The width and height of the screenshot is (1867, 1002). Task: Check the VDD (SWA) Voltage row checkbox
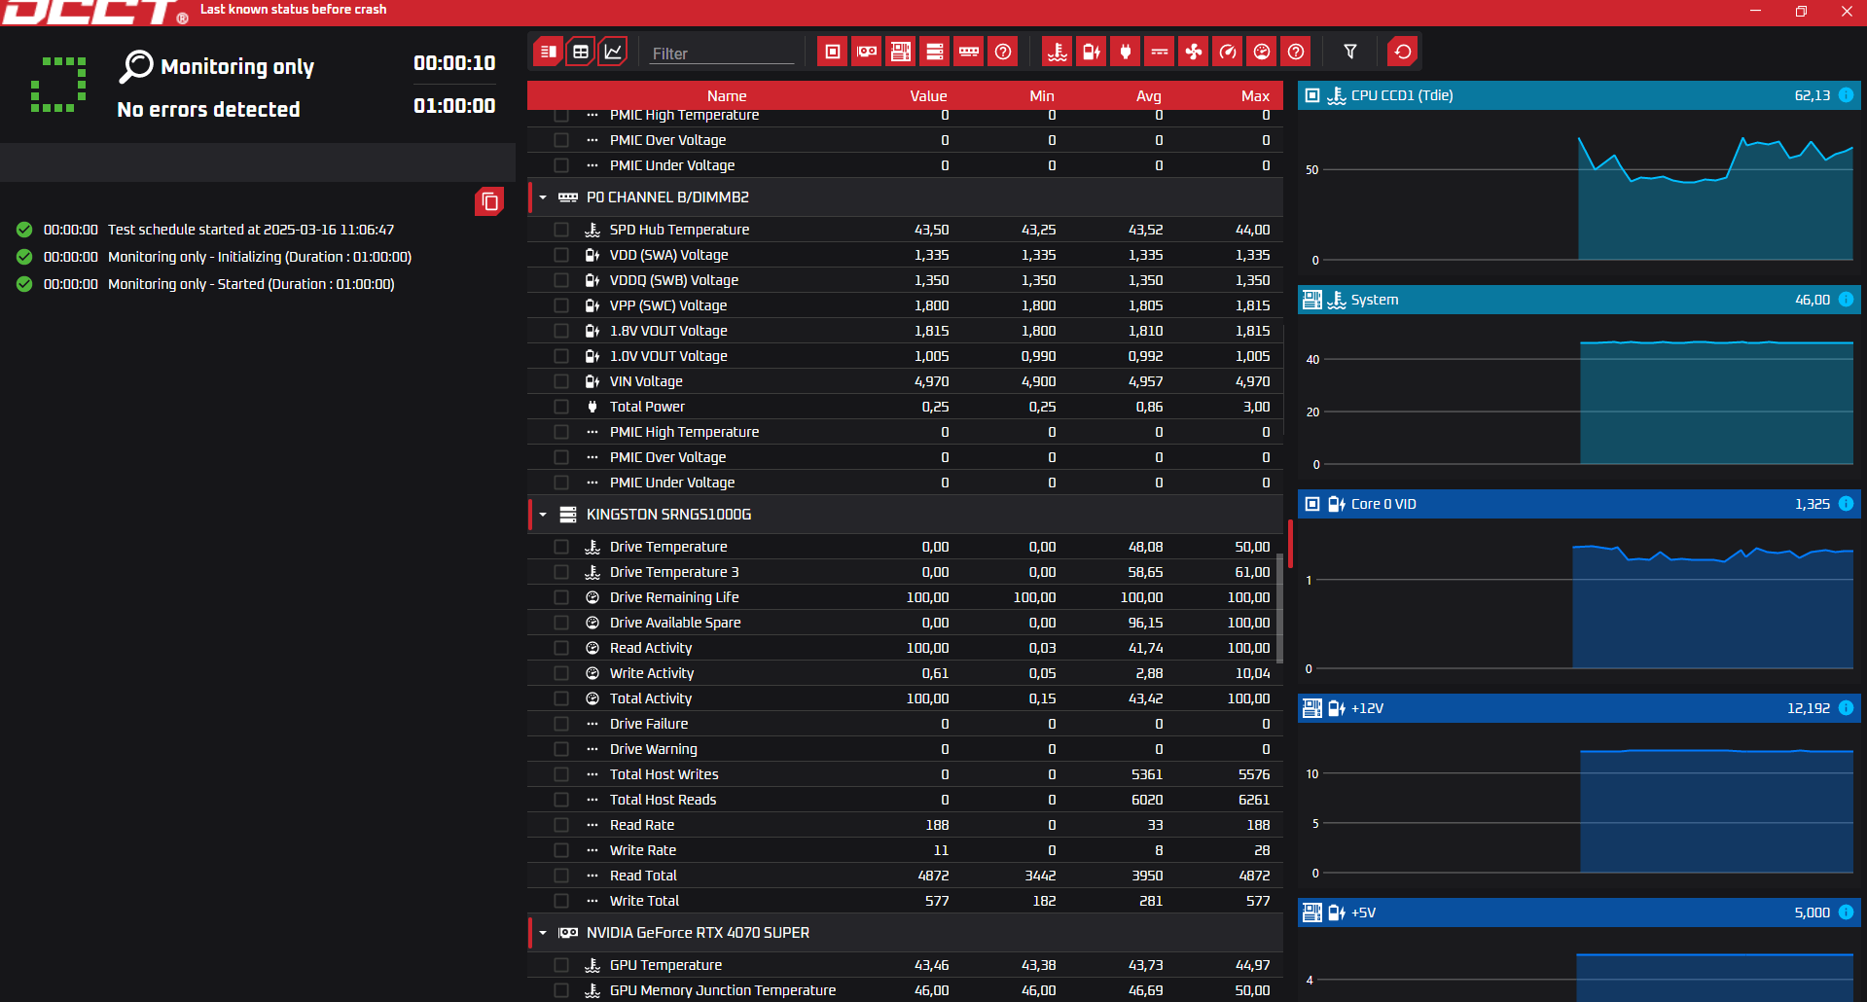(561, 255)
